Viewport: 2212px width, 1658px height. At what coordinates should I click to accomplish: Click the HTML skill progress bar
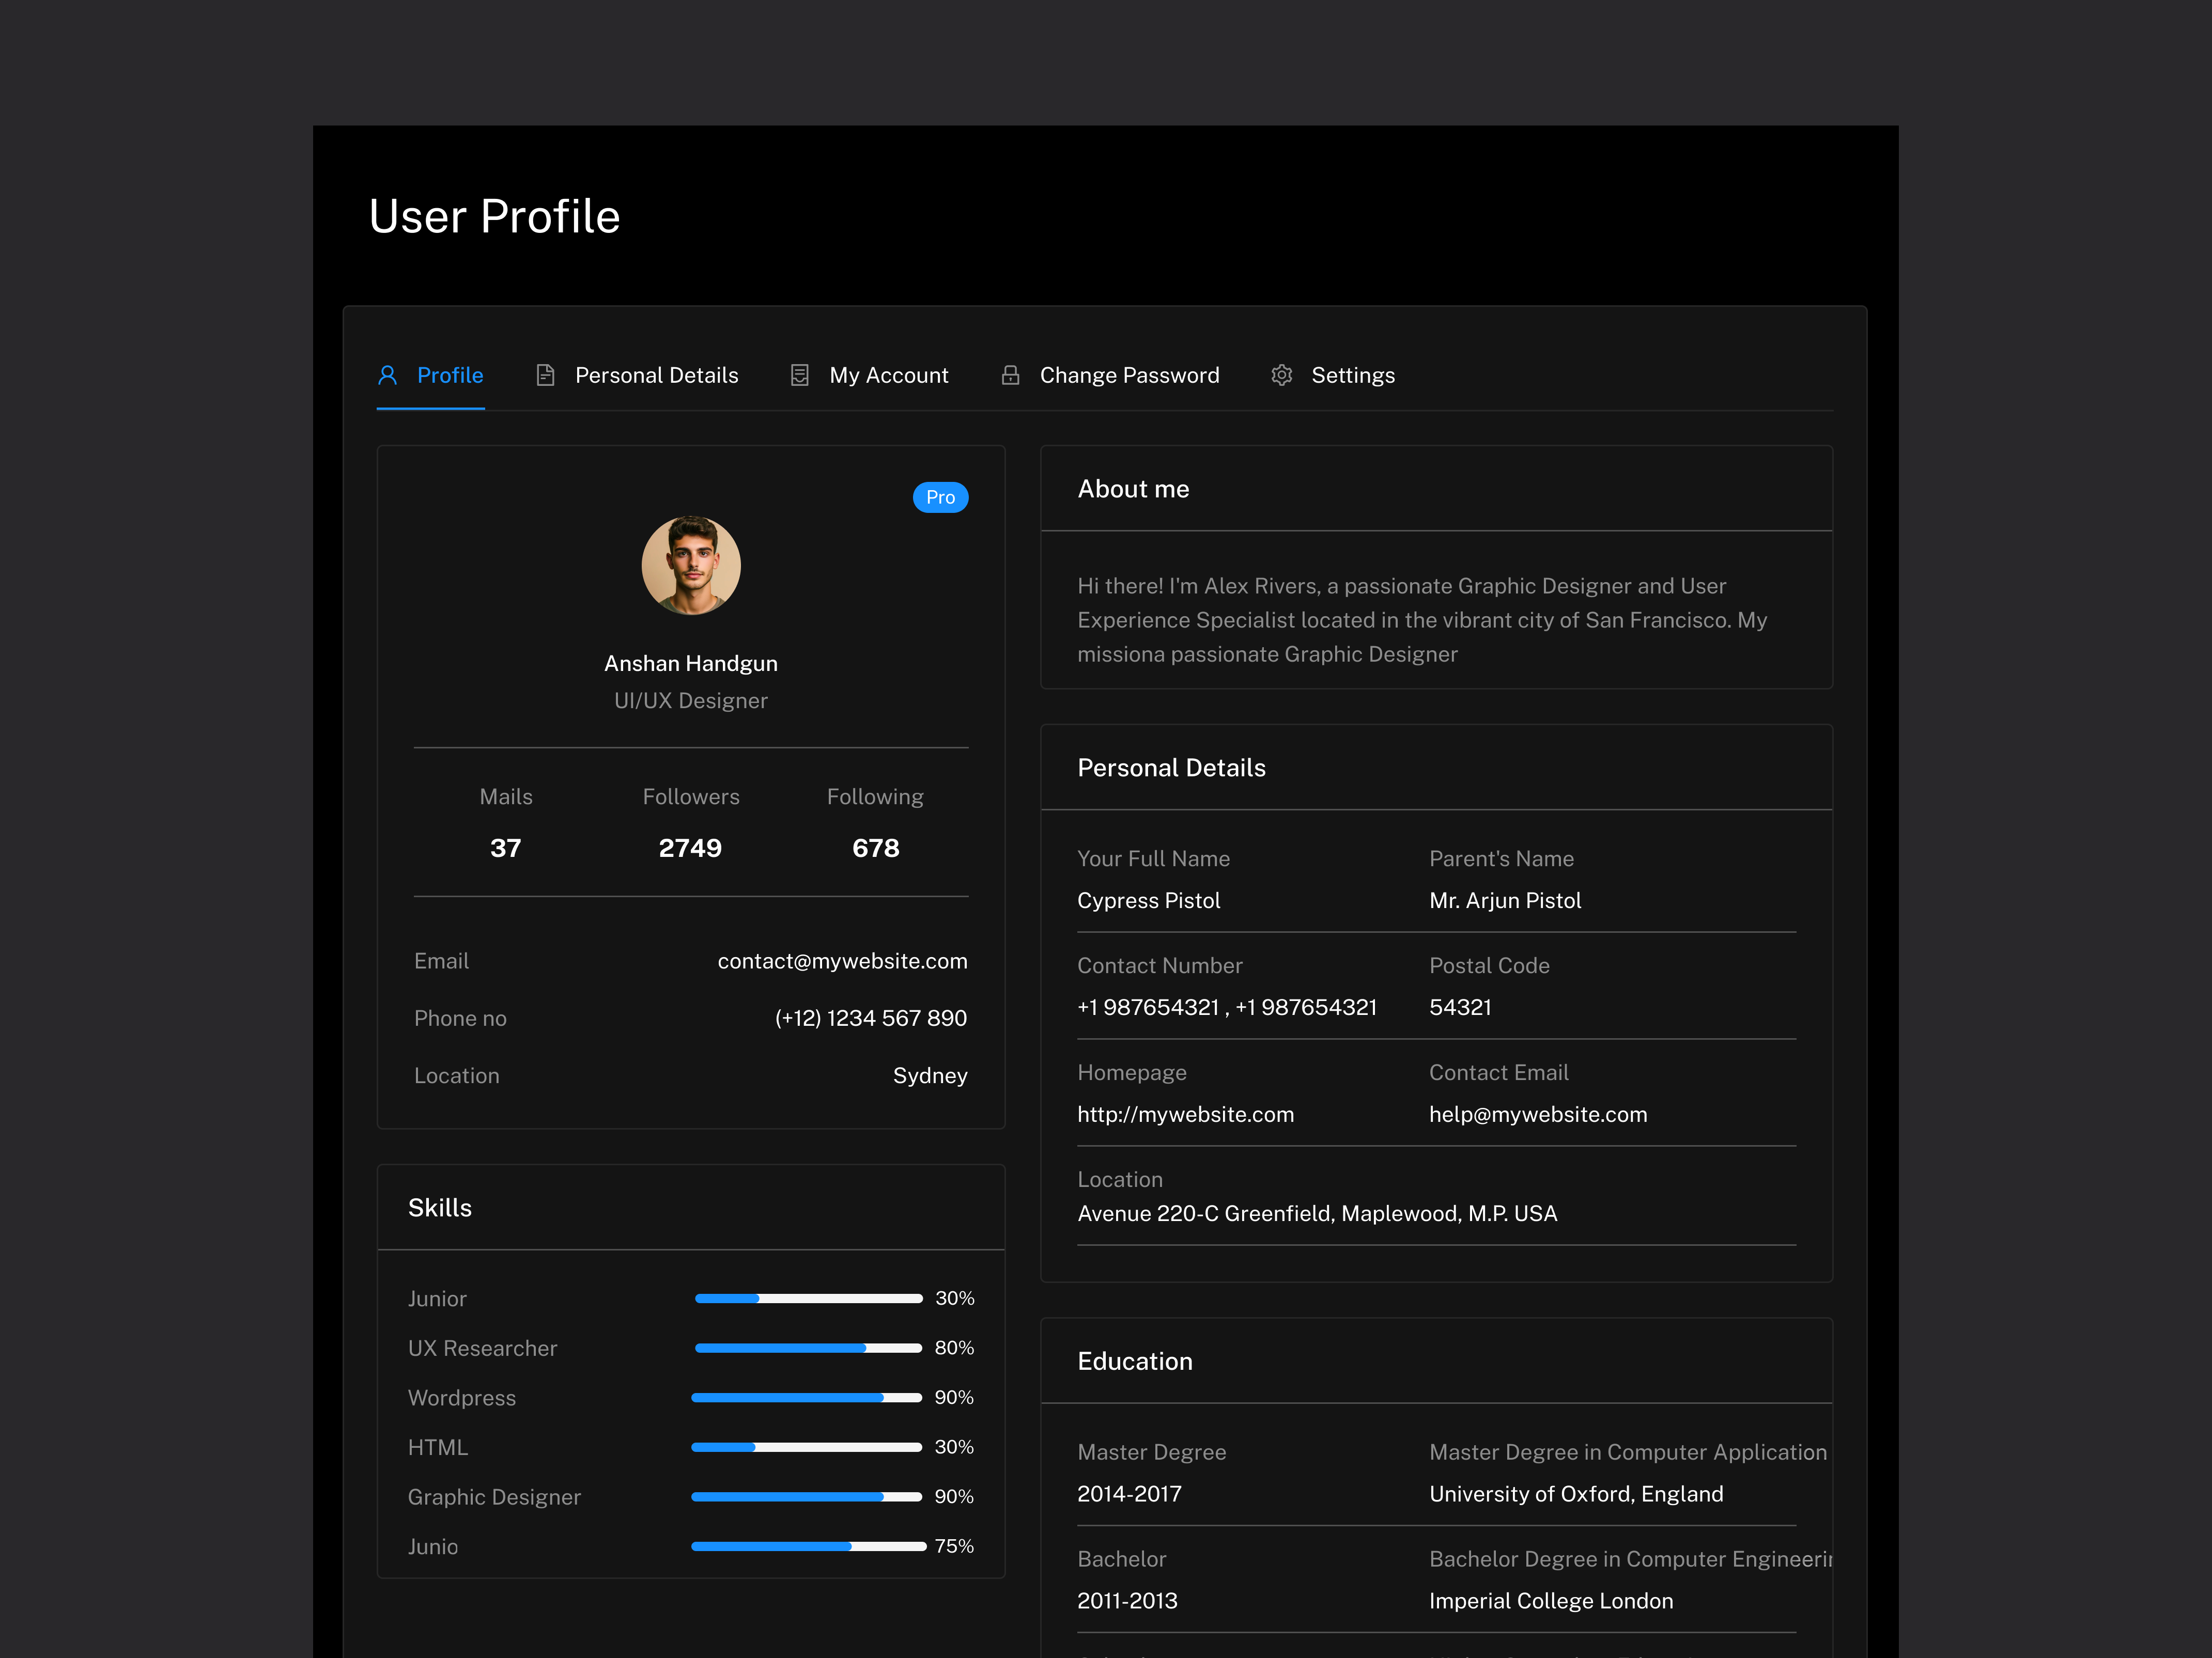pos(806,1446)
